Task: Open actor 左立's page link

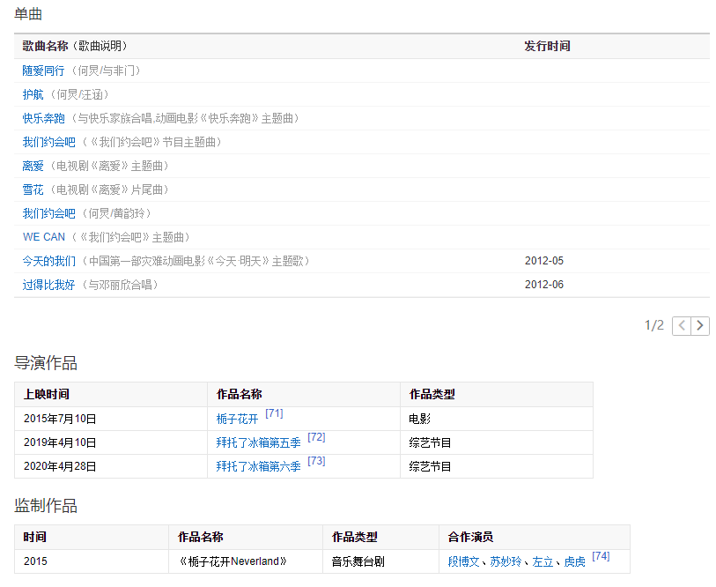Action: (543, 561)
